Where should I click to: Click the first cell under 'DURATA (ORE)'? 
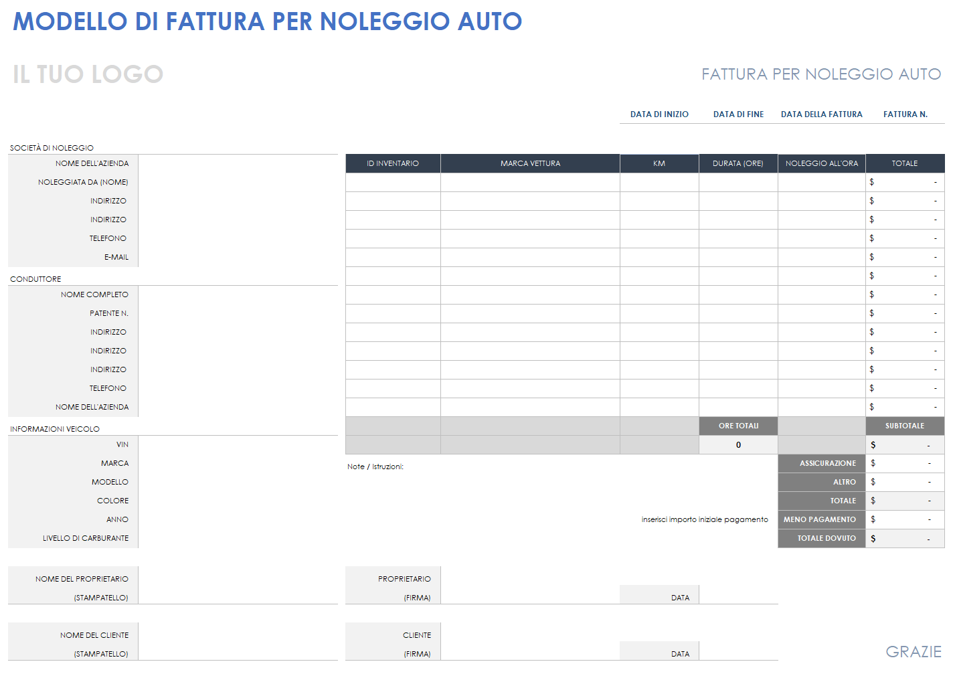pyautogui.click(x=738, y=182)
